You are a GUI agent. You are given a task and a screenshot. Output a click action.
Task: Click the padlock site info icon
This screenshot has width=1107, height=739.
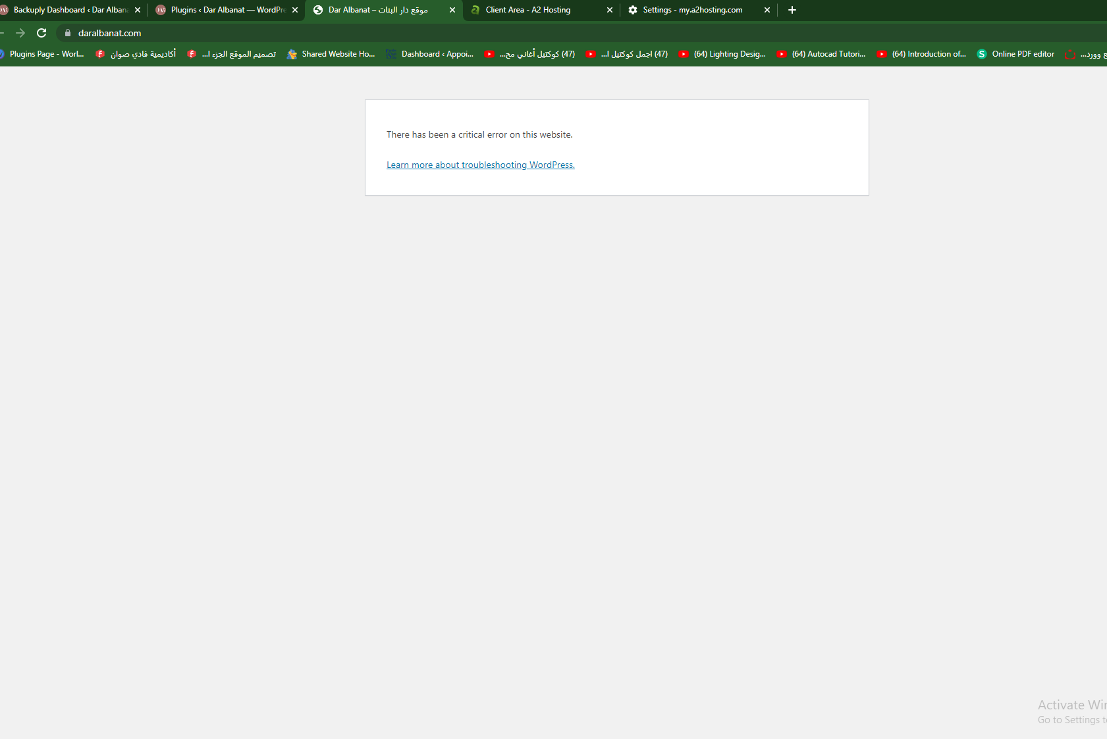coord(67,33)
